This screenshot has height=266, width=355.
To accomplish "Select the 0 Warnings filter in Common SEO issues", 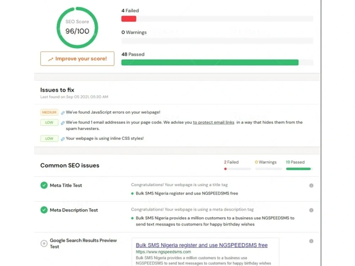I will 268,165.
